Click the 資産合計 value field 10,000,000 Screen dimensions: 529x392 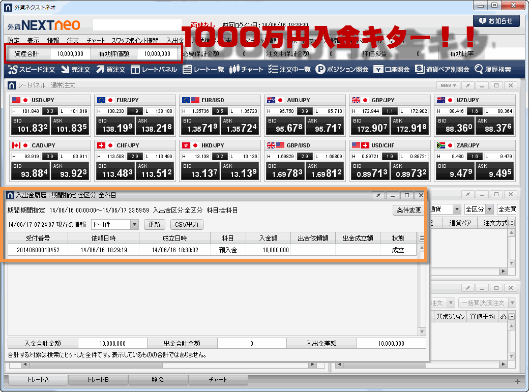click(70, 53)
